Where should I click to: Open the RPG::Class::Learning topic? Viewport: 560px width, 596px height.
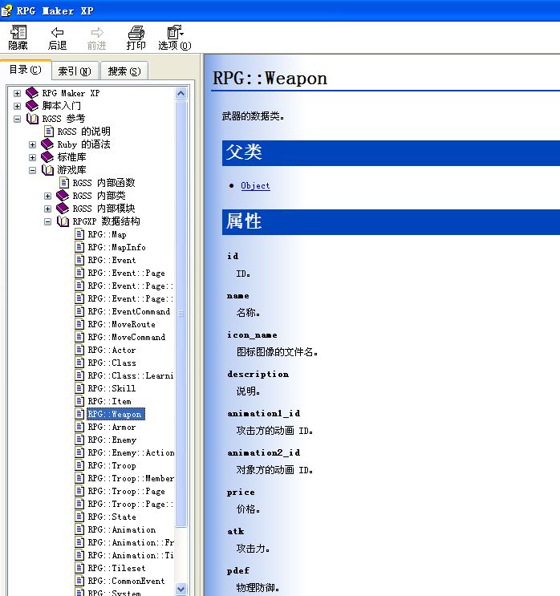pyautogui.click(x=131, y=375)
